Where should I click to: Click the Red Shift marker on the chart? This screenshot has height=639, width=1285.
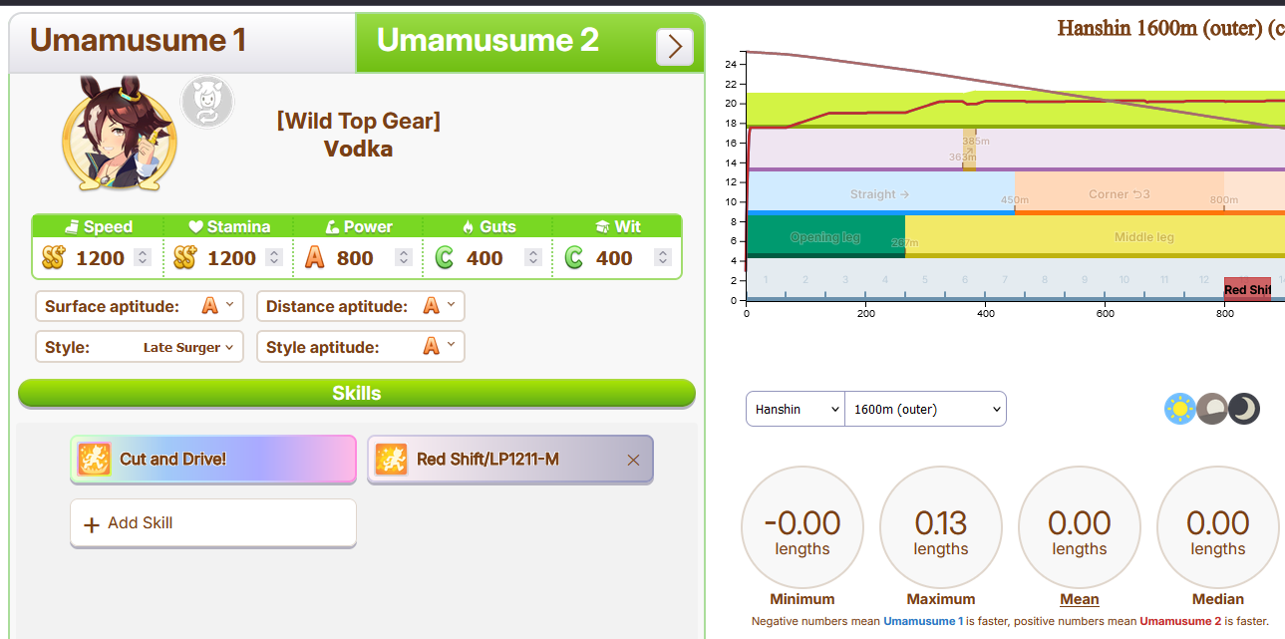coord(1247,289)
